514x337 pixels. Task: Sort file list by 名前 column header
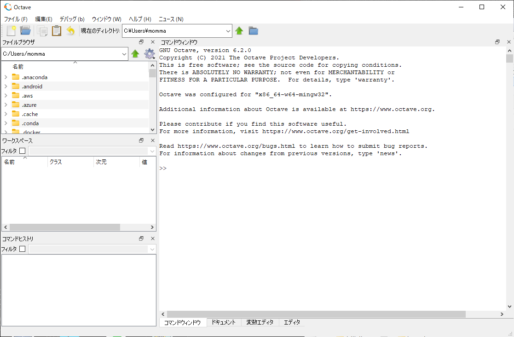(x=75, y=67)
